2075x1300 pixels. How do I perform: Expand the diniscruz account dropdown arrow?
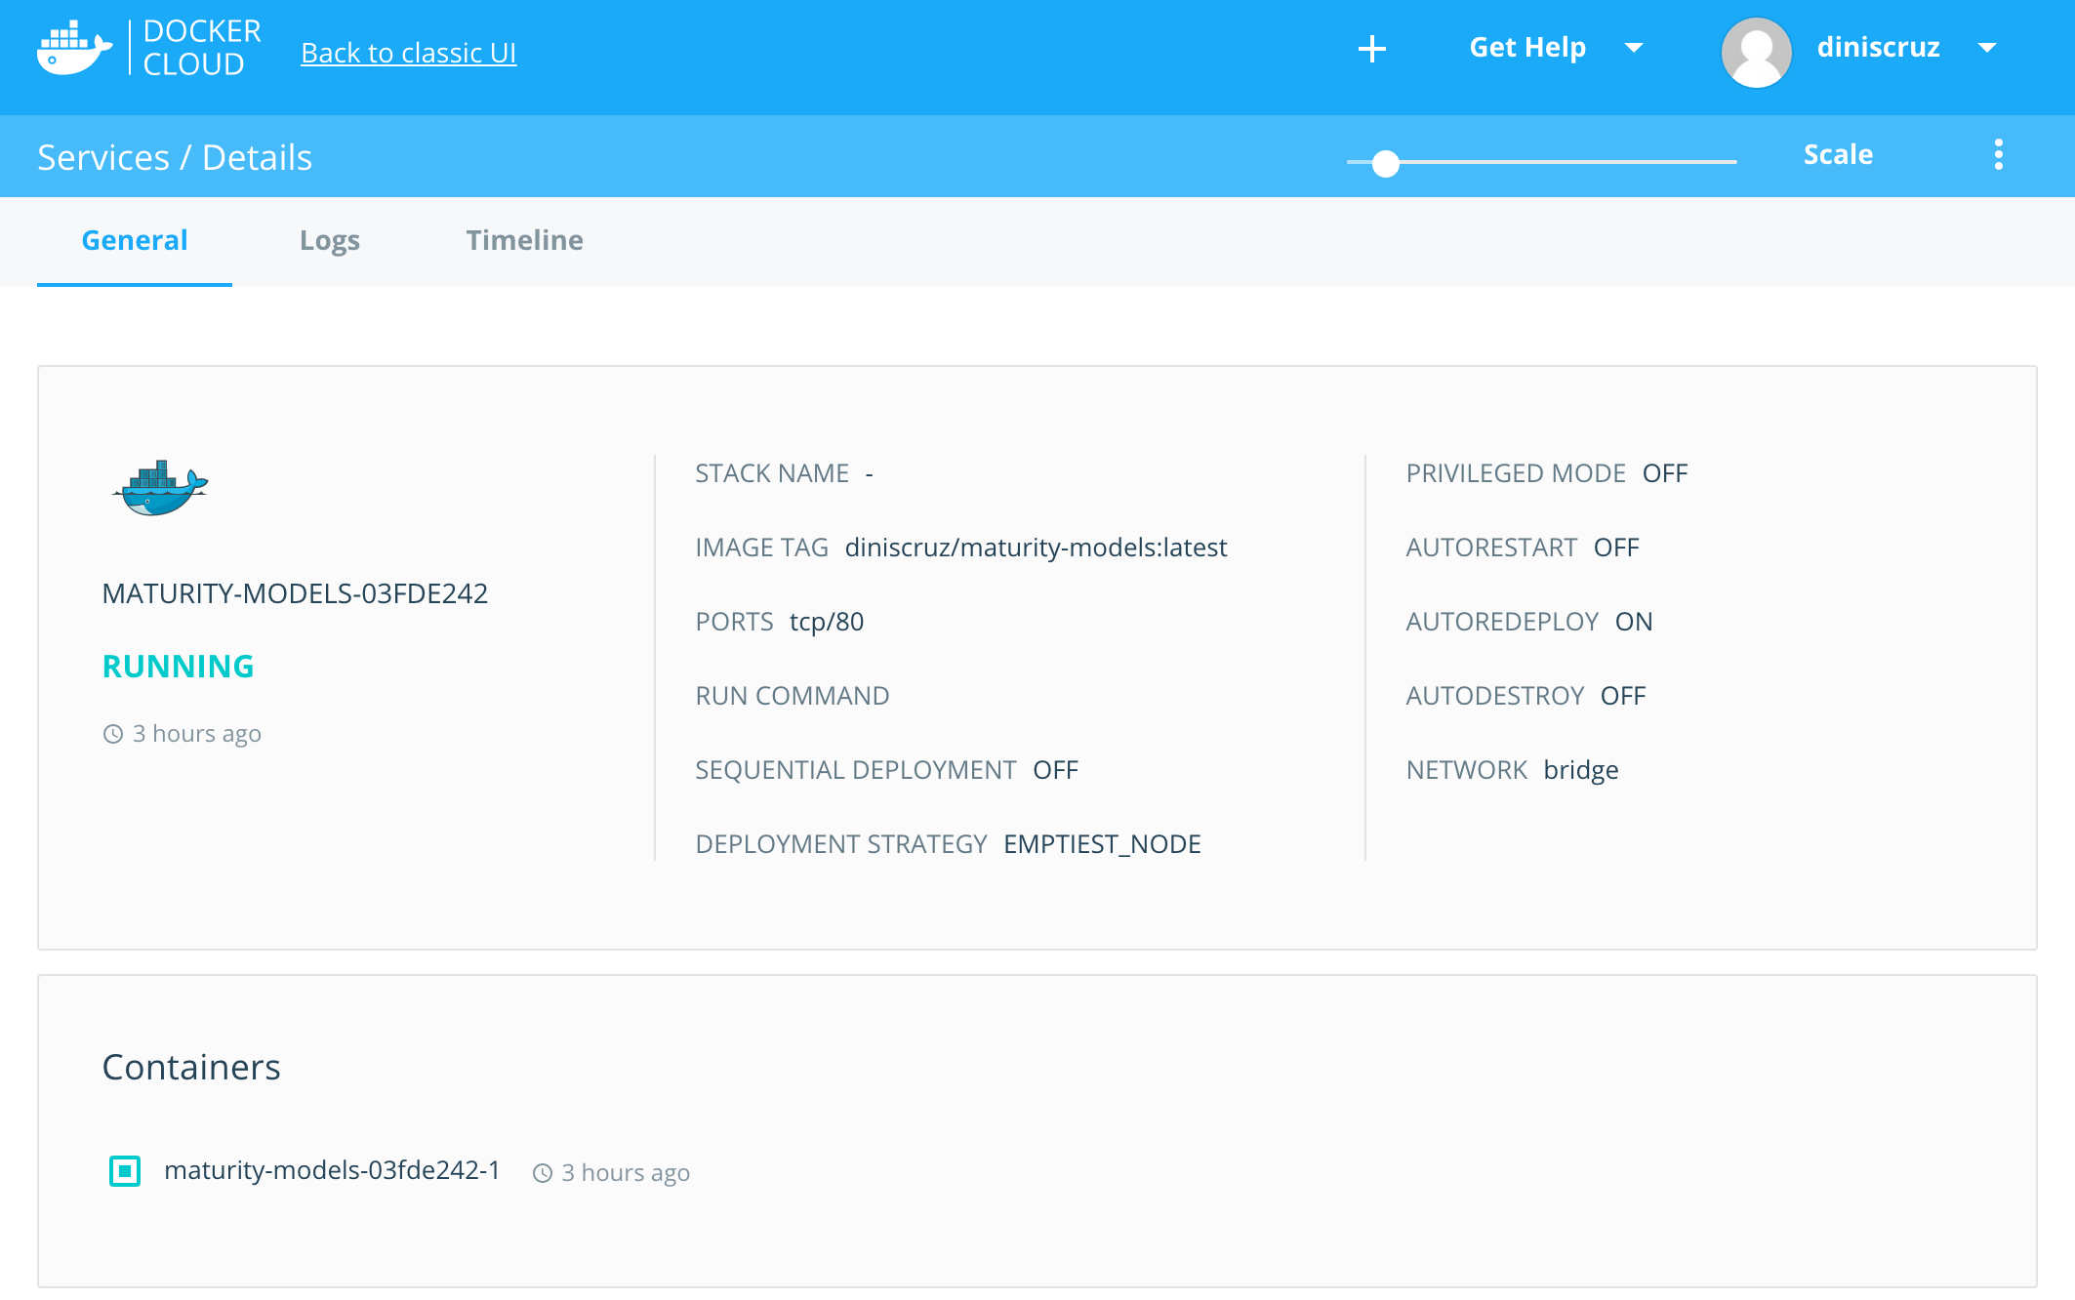1986,48
